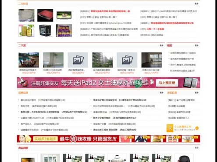The height and width of the screenshot is (162, 217).
Task: Open [张经理] 普通劳务工人 job-seeker entry
Action: 178,118
